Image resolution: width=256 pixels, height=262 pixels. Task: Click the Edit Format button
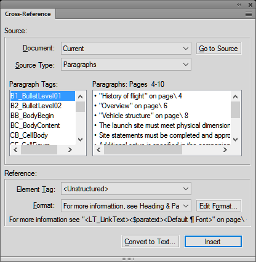(x=218, y=206)
